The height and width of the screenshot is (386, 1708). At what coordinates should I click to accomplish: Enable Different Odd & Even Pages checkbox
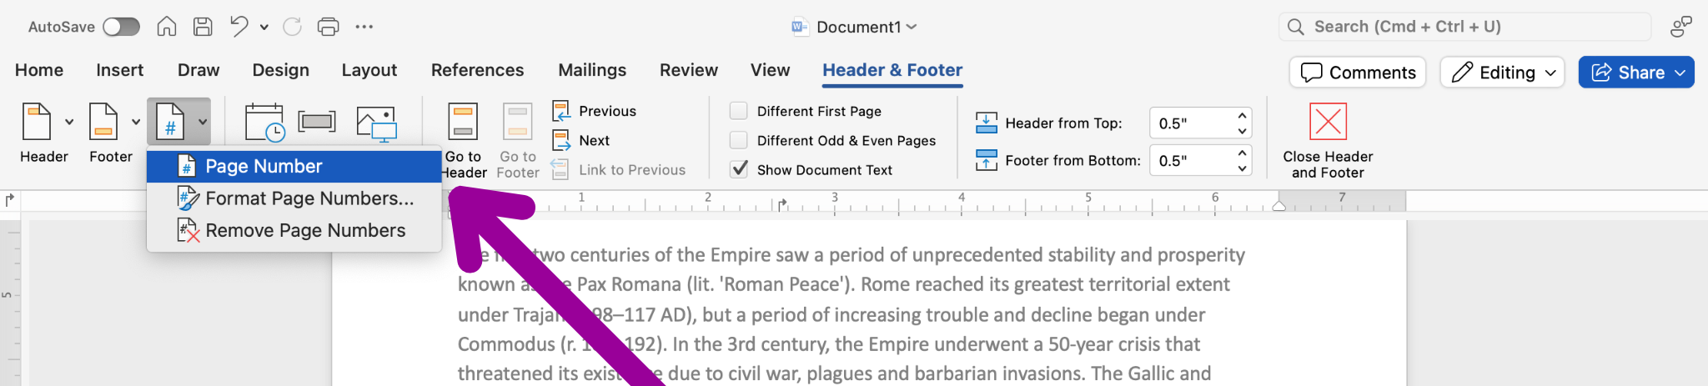pyautogui.click(x=739, y=140)
